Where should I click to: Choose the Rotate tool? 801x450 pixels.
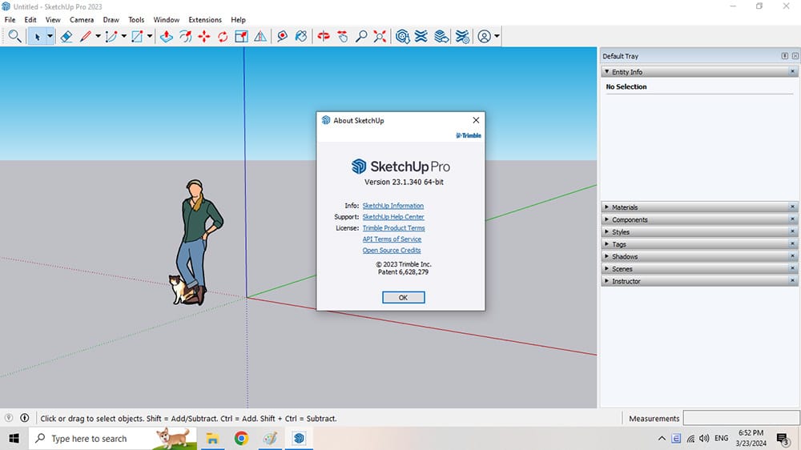point(223,36)
